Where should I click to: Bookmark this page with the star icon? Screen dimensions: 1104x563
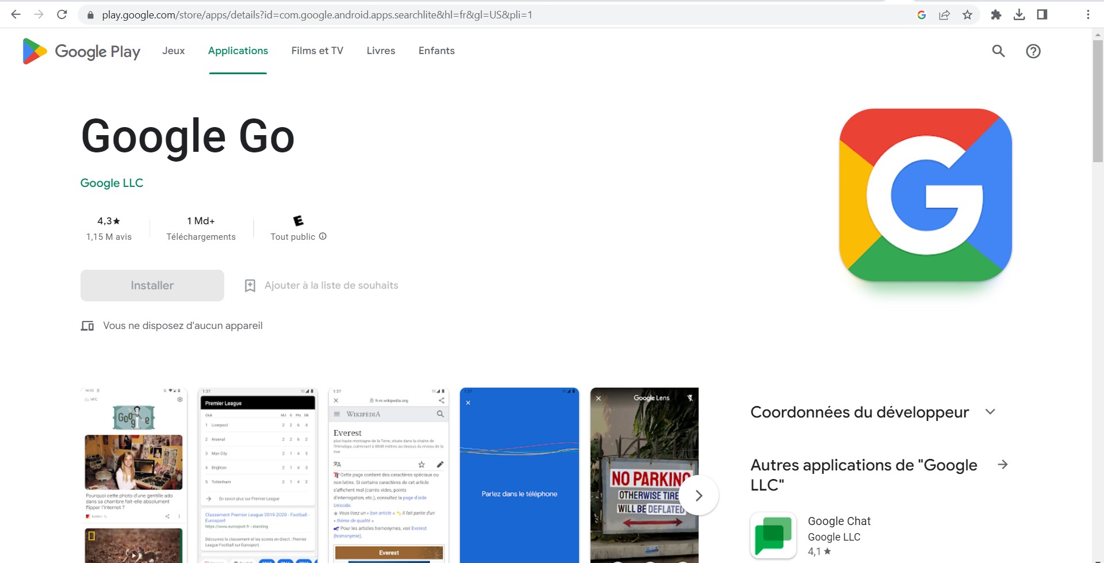click(967, 15)
